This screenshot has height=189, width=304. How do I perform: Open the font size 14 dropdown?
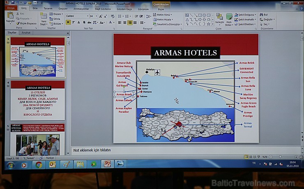click(97, 16)
